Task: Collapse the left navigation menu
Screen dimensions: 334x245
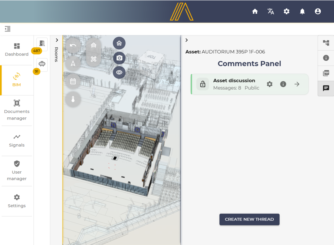Action: click(x=8, y=29)
